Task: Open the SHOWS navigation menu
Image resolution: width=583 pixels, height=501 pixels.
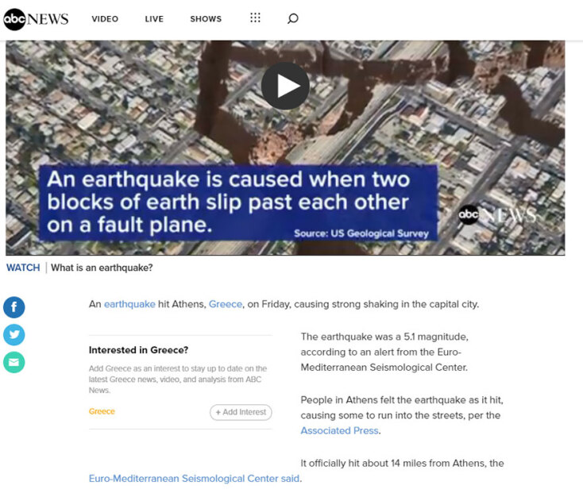Action: [x=206, y=19]
